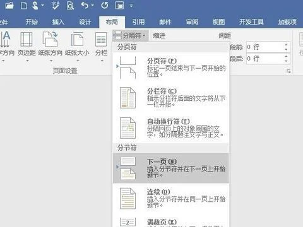Image resolution: width=303 pixels, height=227 pixels.
Task: Decrease 段前 spacing with down stepper
Action: pos(286,50)
